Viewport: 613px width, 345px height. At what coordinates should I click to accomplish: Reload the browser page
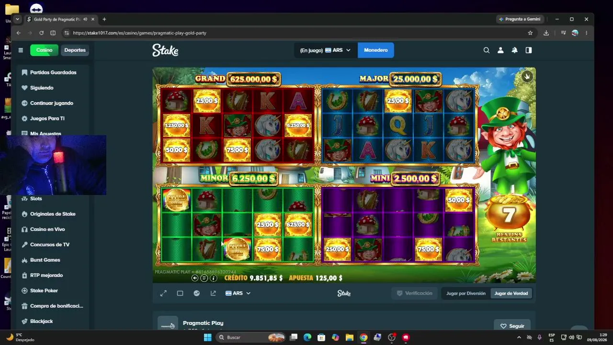tap(41, 33)
